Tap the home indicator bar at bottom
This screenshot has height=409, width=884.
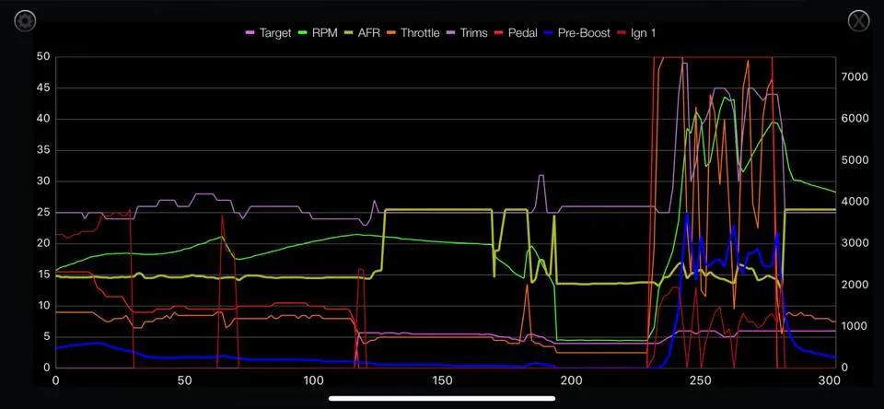point(441,399)
